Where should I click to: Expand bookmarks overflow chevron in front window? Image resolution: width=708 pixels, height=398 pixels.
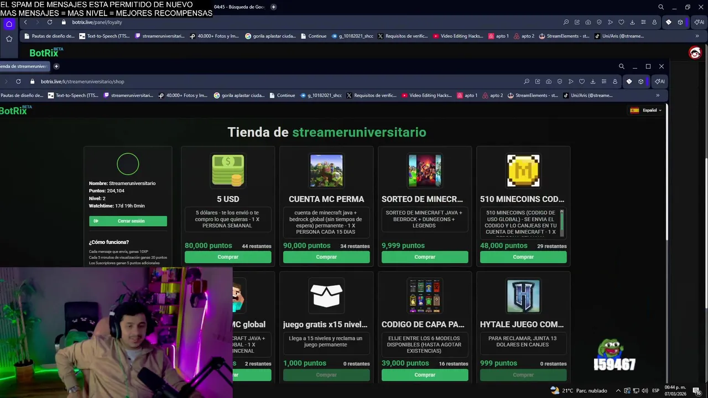coord(658,95)
